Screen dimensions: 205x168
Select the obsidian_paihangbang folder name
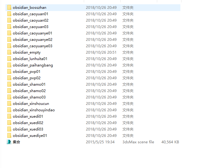coord(33,65)
